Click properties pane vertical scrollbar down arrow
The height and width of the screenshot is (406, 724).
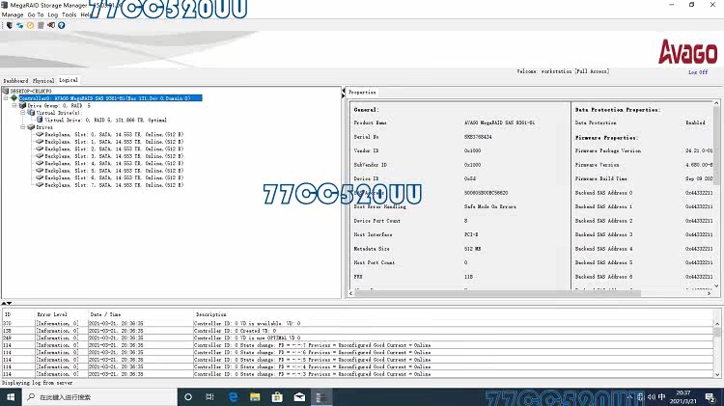[x=716, y=286]
